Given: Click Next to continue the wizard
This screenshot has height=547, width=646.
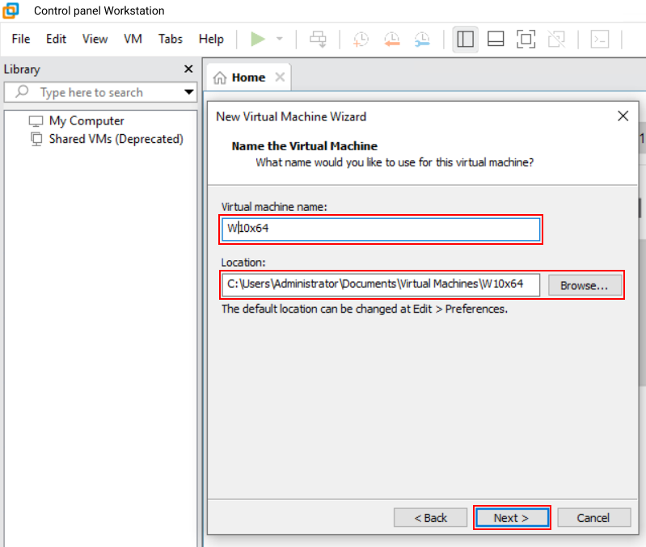Looking at the screenshot, I should tap(511, 518).
